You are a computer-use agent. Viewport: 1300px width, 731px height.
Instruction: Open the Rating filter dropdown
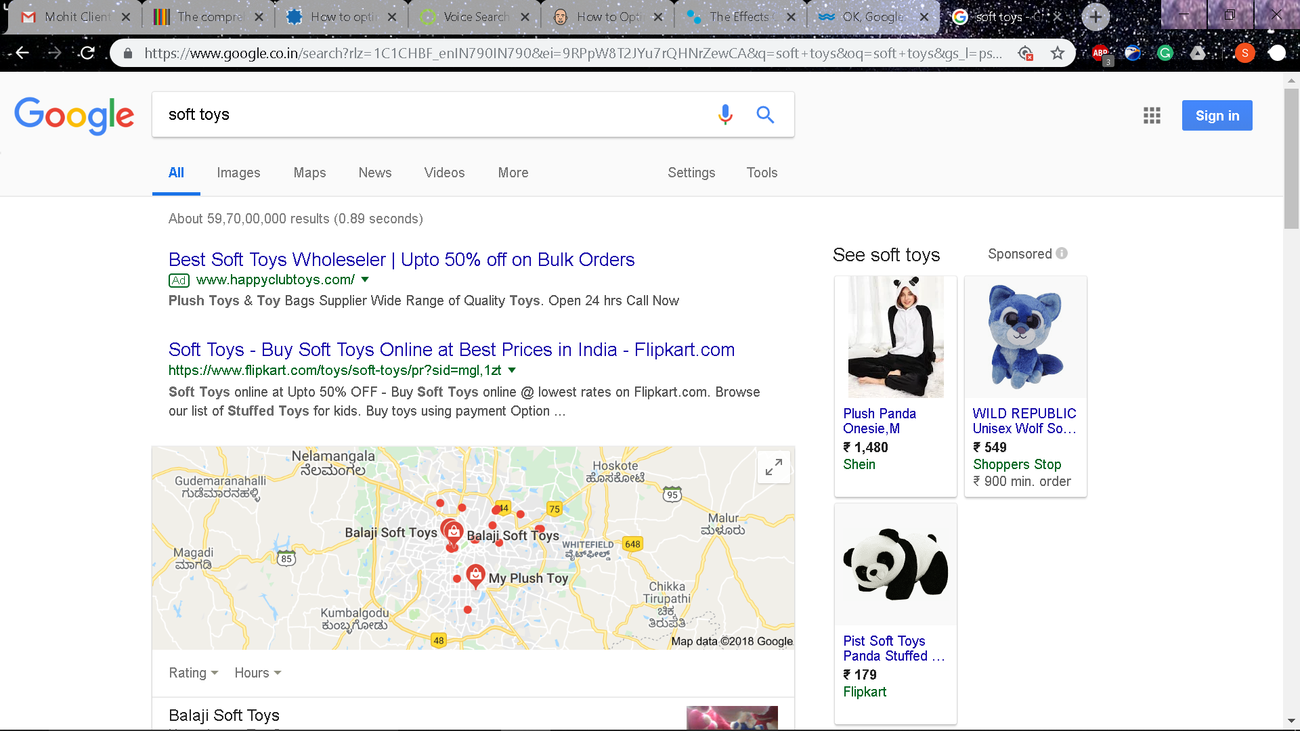[194, 673]
